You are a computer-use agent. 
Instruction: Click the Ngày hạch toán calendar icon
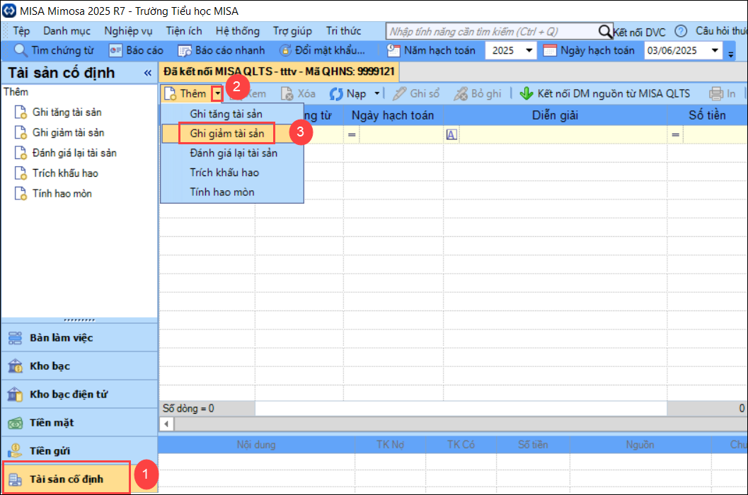click(550, 50)
